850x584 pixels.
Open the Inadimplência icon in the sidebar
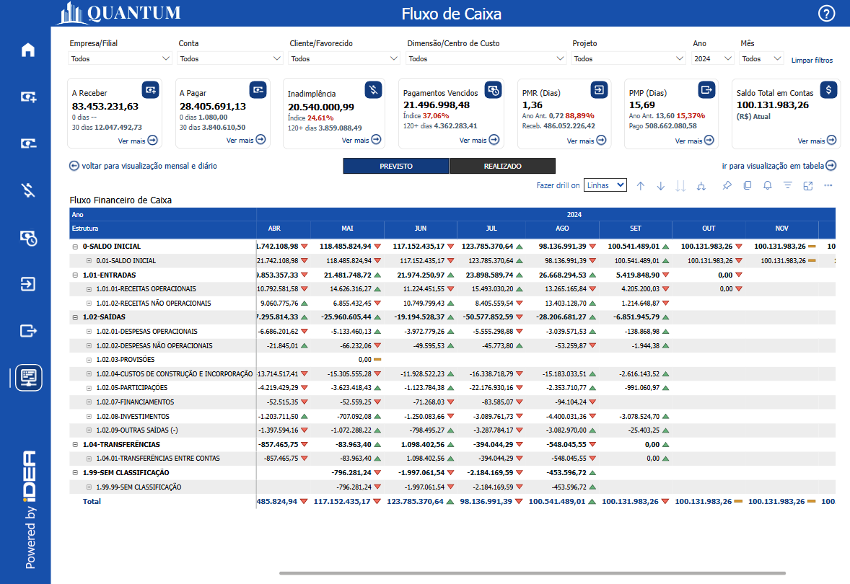click(28, 190)
